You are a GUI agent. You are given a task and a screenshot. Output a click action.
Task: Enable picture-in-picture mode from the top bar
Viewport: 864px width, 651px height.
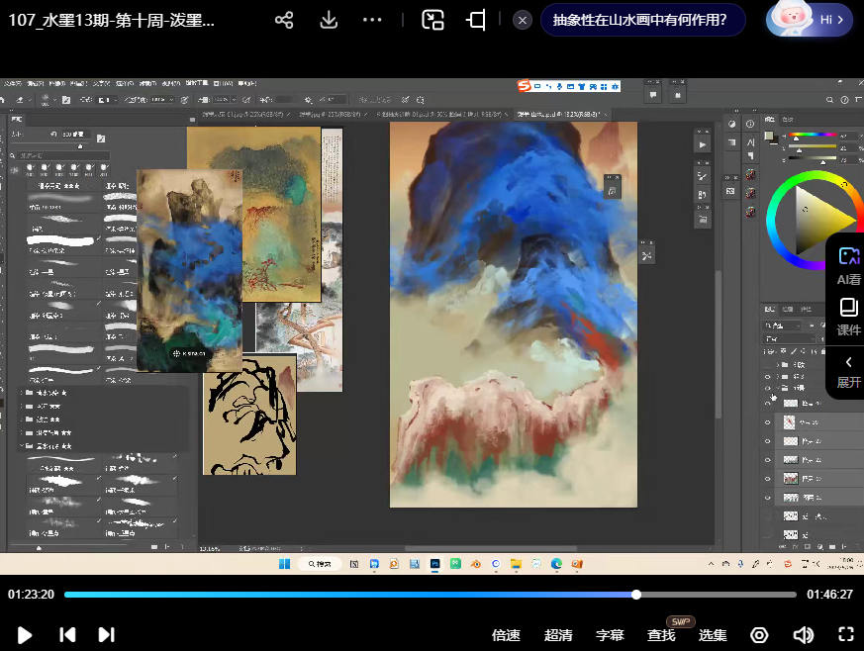tap(432, 20)
